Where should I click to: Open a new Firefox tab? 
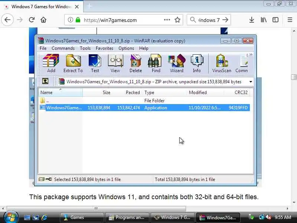coord(89,6)
